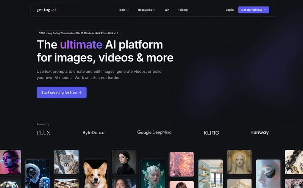This screenshot has height=188, width=303.
Task: Open the black ink painting thumbnail
Action: point(294,162)
